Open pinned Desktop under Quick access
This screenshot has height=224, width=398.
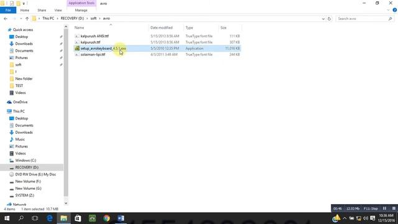pos(22,37)
